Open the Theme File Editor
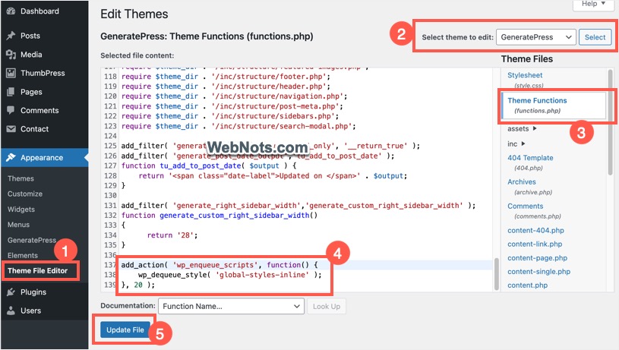The image size is (619, 350). 37,271
